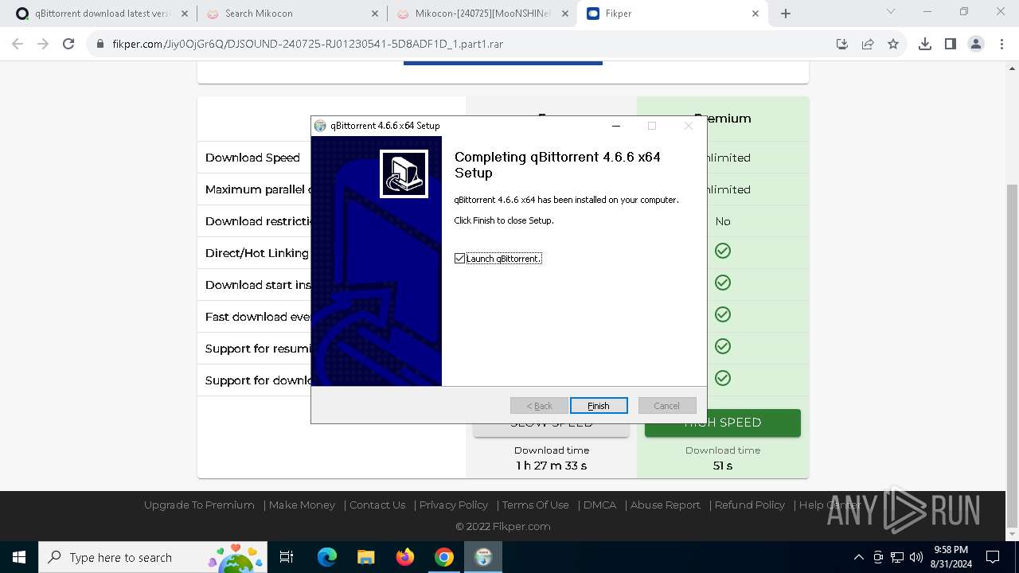The height and width of the screenshot is (573, 1019).
Task: Click the Cancel button in setup dialog
Action: 667,406
